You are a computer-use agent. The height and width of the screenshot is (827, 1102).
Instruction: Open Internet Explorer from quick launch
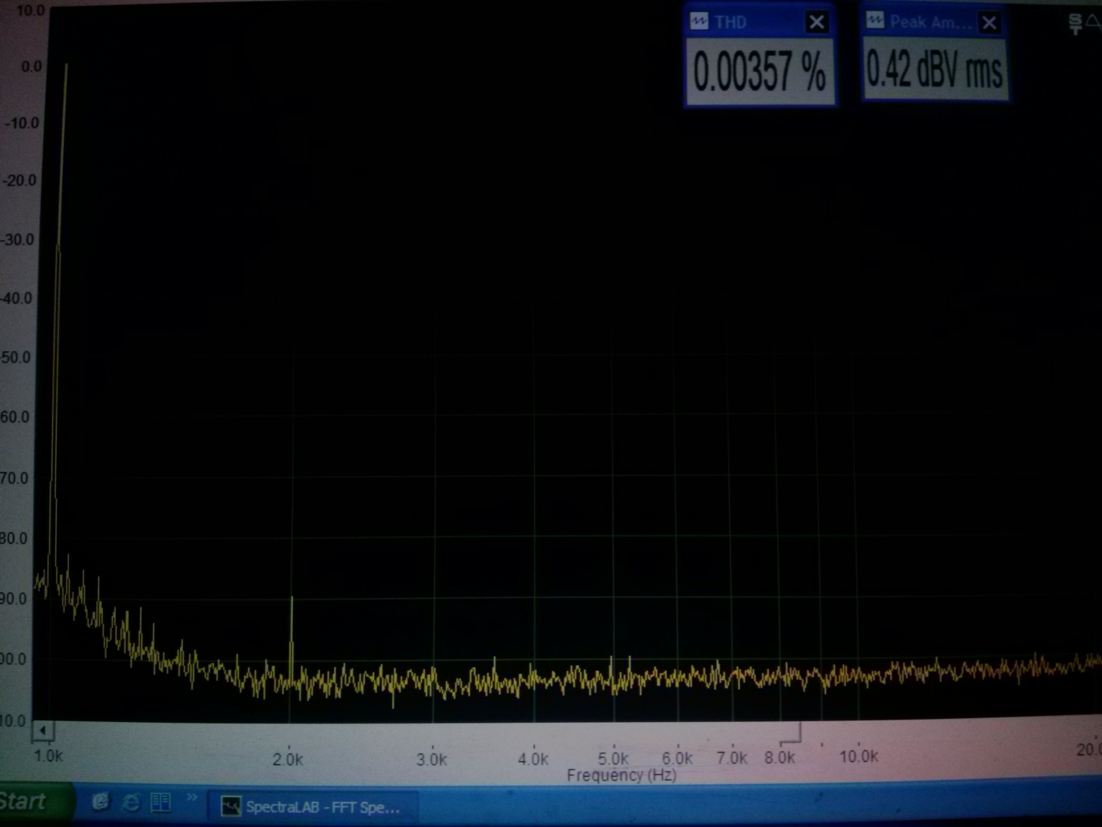[131, 802]
